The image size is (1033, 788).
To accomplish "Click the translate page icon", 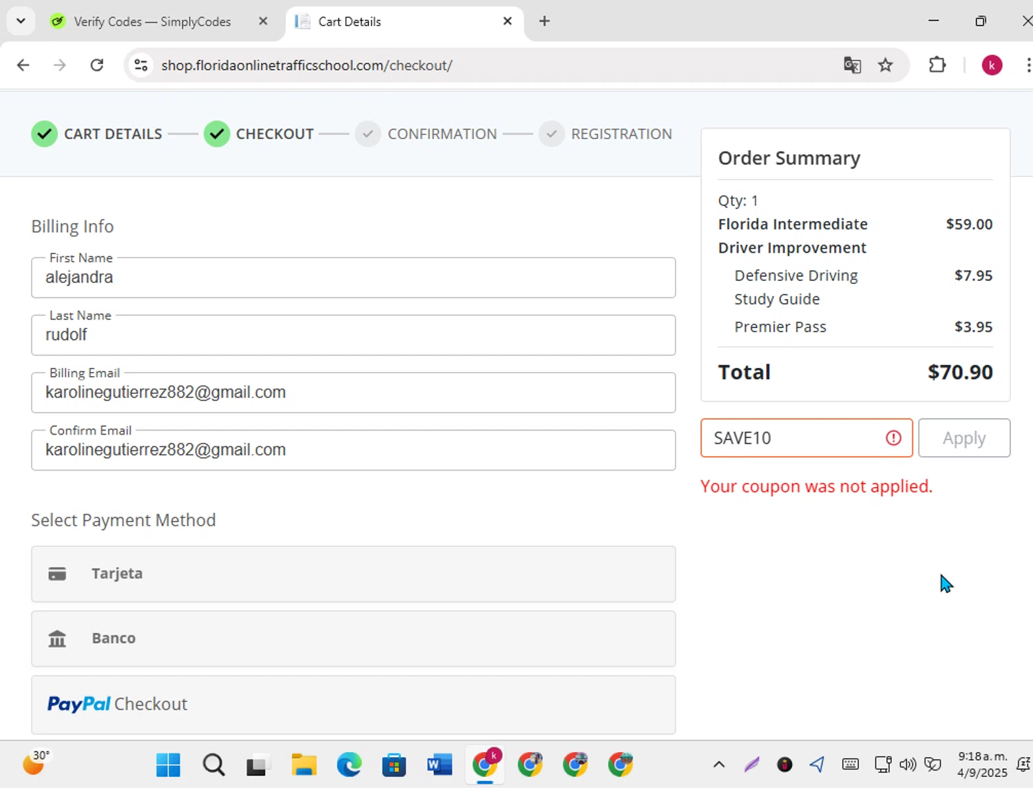I will (x=852, y=65).
